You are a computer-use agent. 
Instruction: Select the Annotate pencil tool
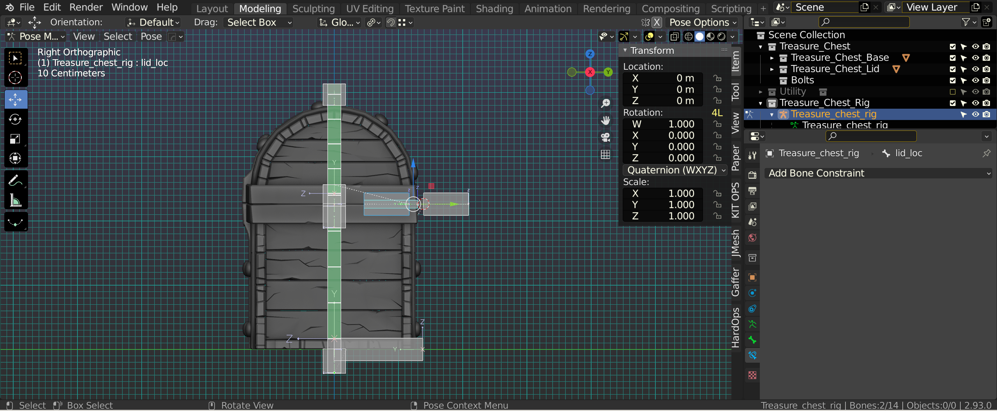(15, 181)
